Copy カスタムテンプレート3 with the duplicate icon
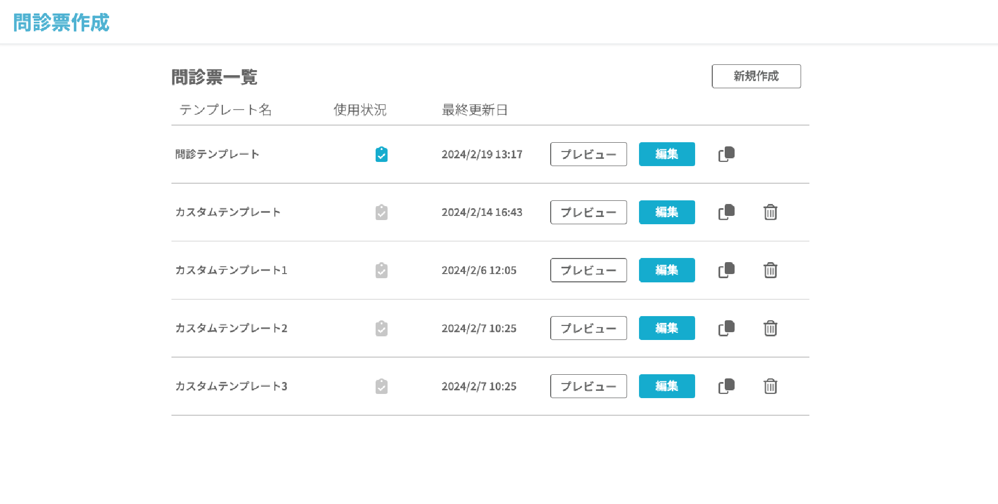The width and height of the screenshot is (998, 504). click(726, 386)
